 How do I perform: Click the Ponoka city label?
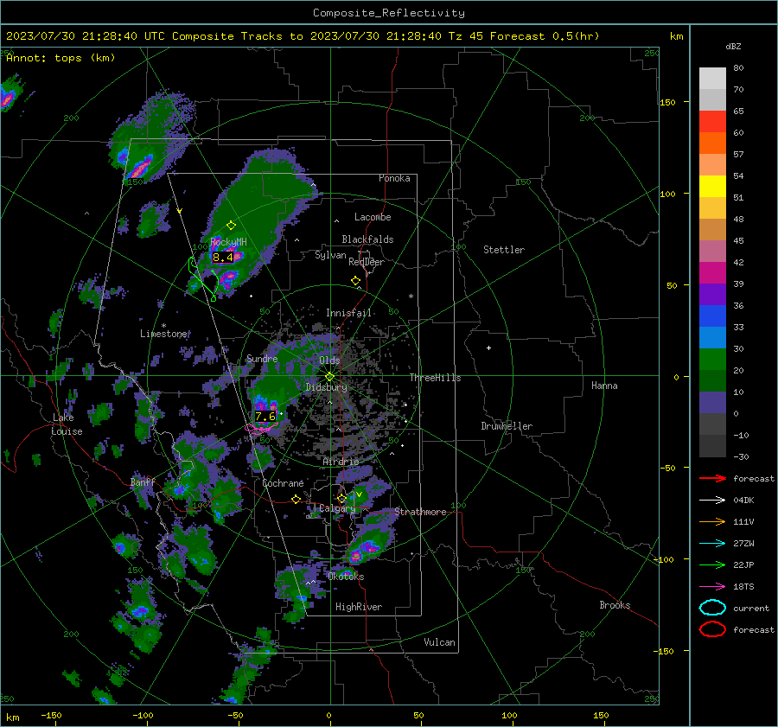(x=394, y=178)
